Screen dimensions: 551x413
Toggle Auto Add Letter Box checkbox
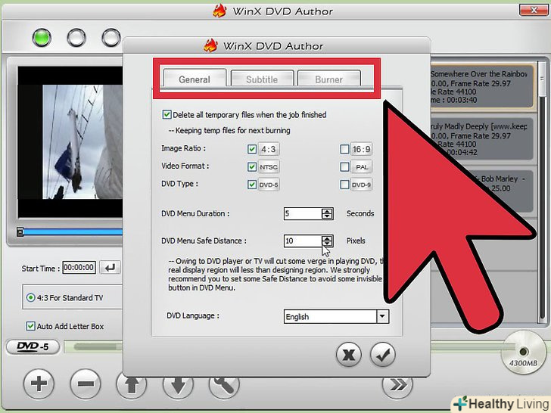tap(30, 326)
